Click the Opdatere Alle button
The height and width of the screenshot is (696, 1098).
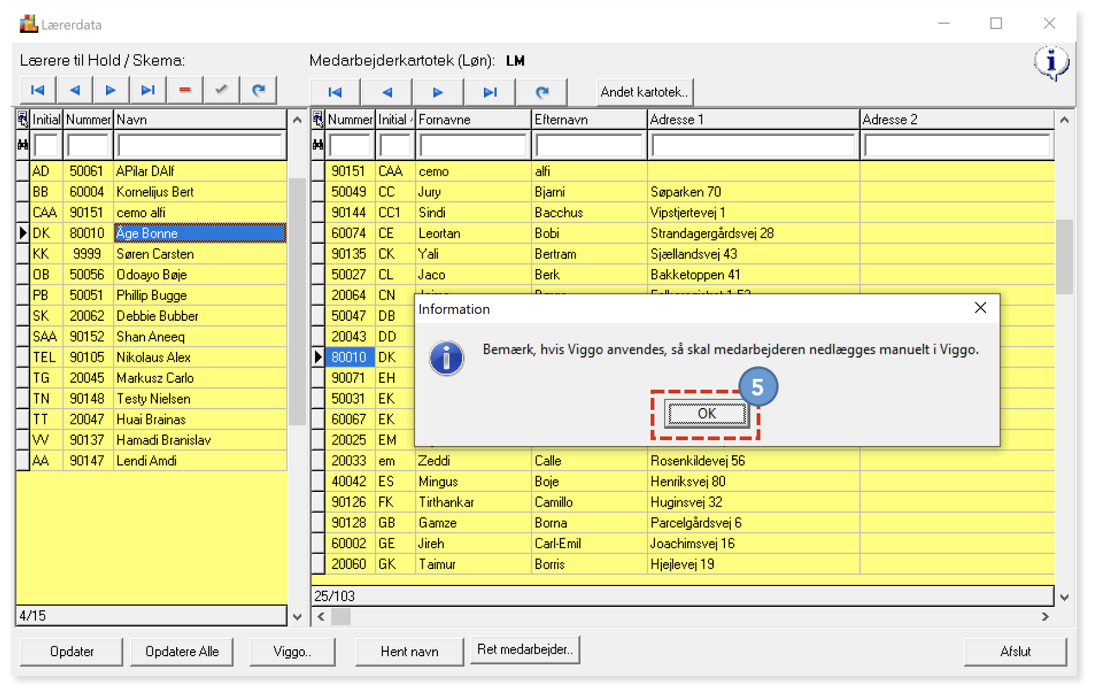pos(182,652)
